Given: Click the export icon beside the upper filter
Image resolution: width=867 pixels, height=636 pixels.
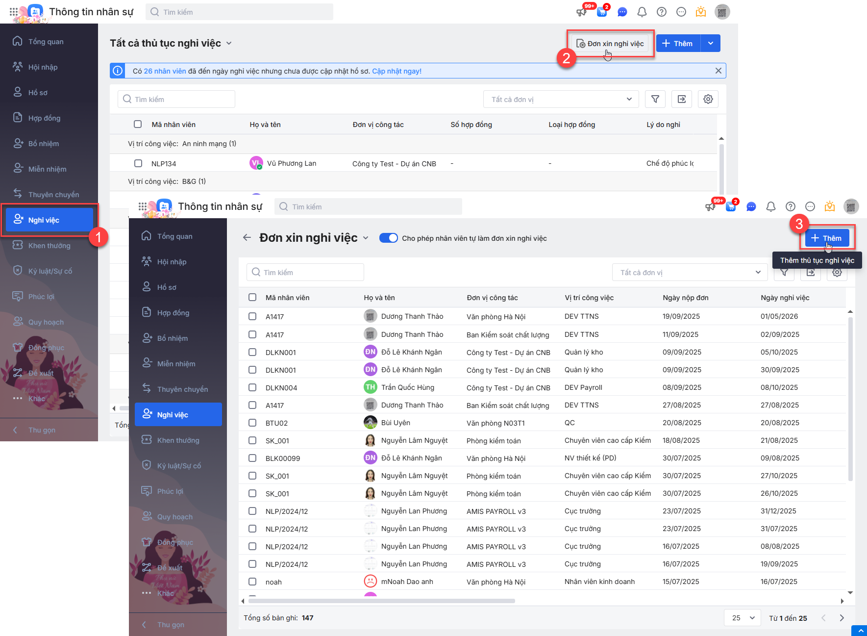Looking at the screenshot, I should [x=681, y=99].
